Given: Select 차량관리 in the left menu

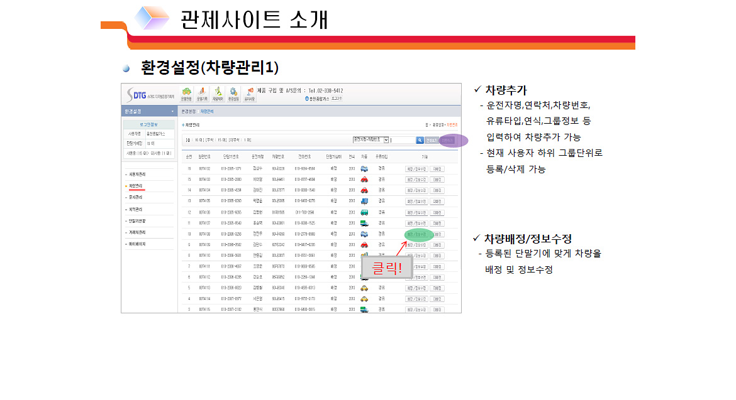Looking at the screenshot, I should 136,186.
